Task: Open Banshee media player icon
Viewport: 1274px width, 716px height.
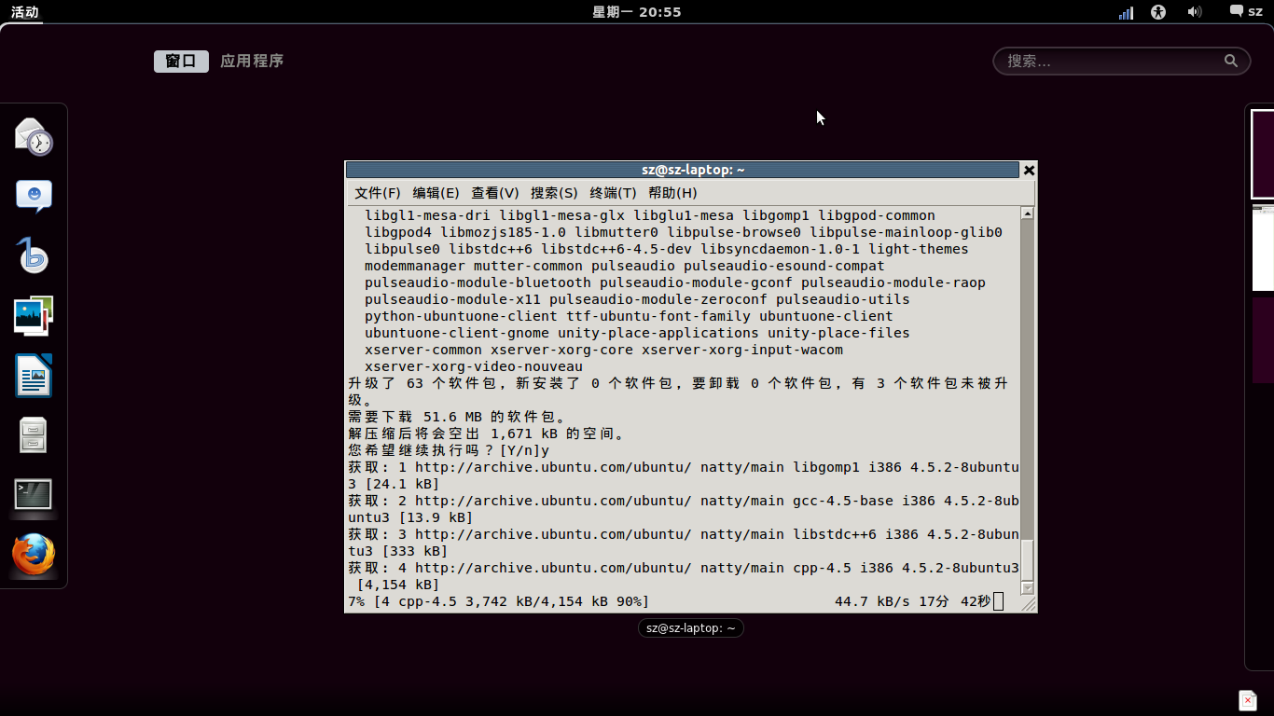Action: click(x=34, y=255)
